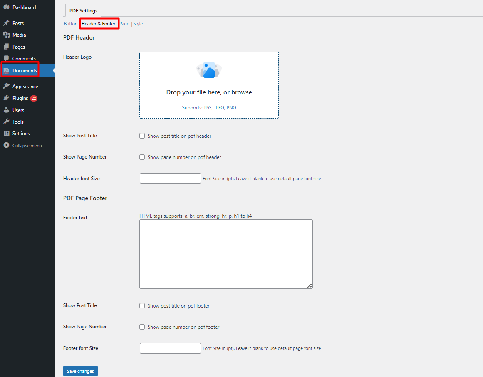Enable Show page number on pdf footer
Image resolution: width=483 pixels, height=377 pixels.
(142, 327)
